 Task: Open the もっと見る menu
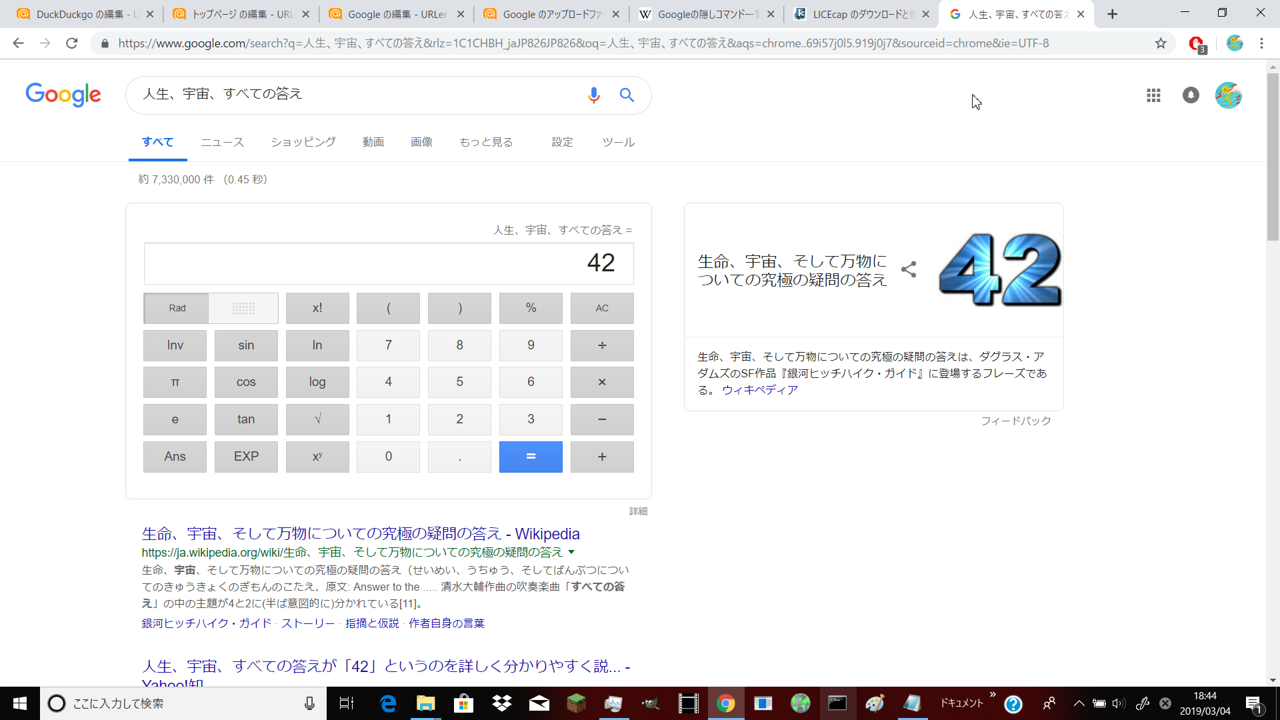tap(486, 142)
